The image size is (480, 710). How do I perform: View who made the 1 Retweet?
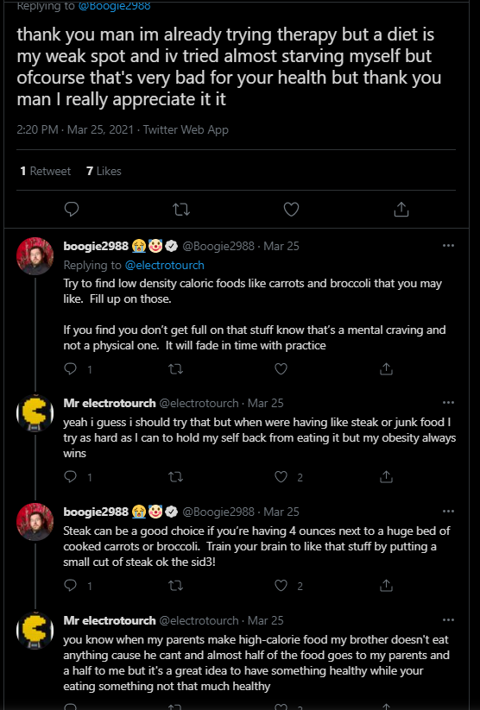coord(46,171)
